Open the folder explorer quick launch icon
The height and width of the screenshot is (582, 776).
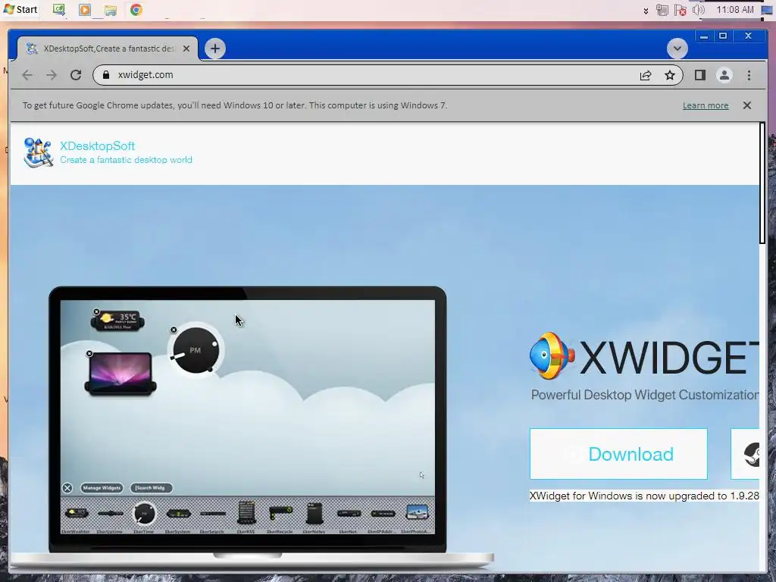coord(111,10)
